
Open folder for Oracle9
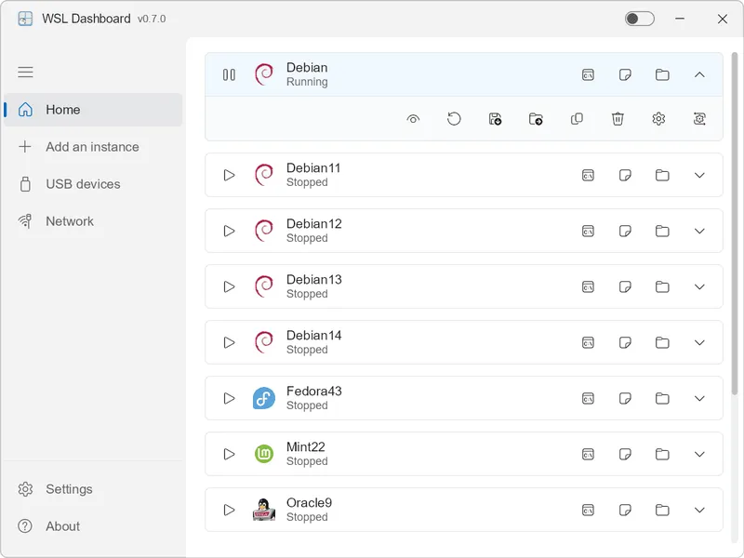pyautogui.click(x=662, y=510)
